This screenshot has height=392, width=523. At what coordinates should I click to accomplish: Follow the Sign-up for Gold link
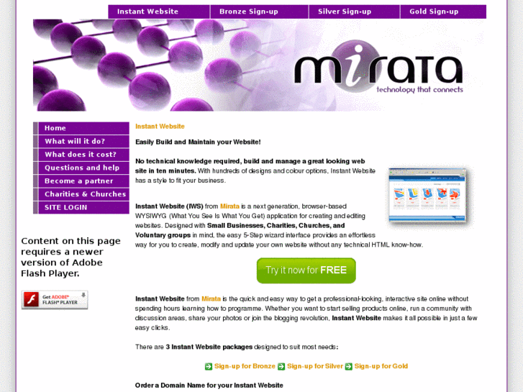tap(381, 366)
